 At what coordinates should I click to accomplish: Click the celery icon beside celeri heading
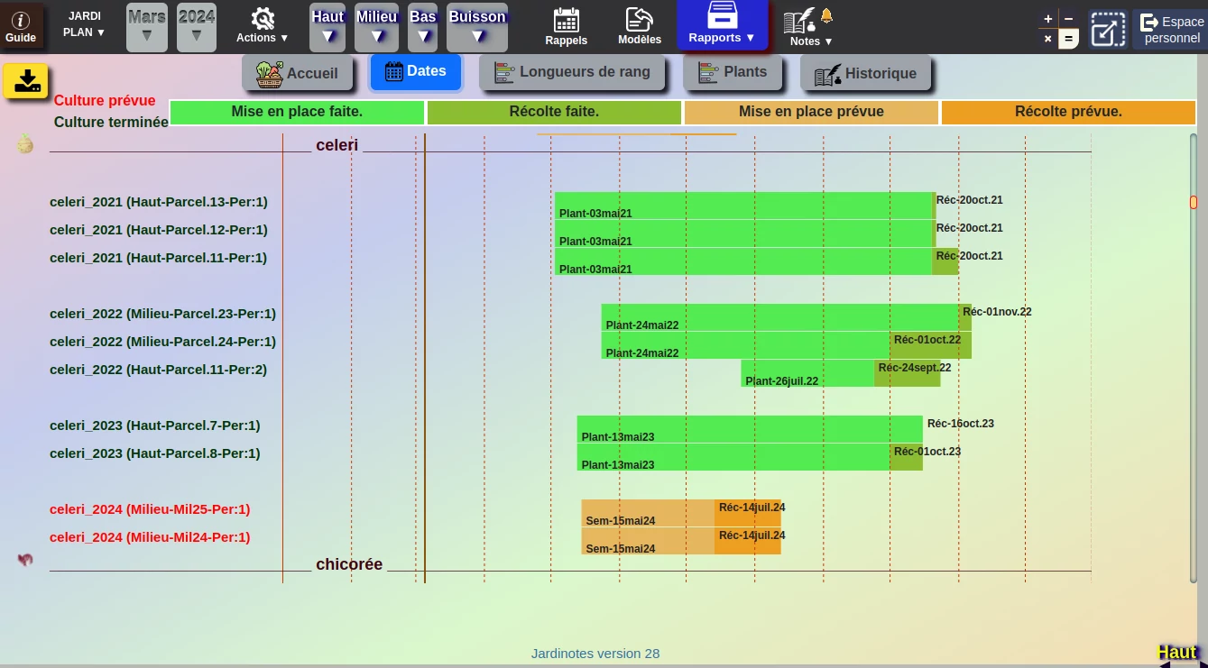(25, 143)
